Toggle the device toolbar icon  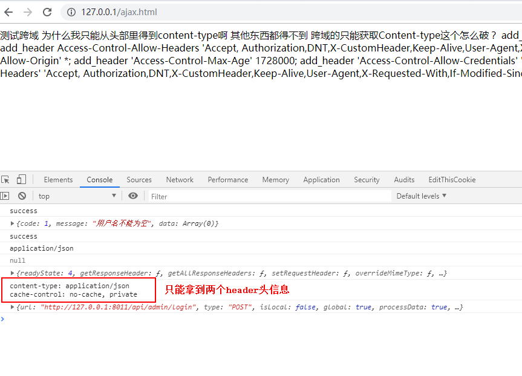point(21,180)
